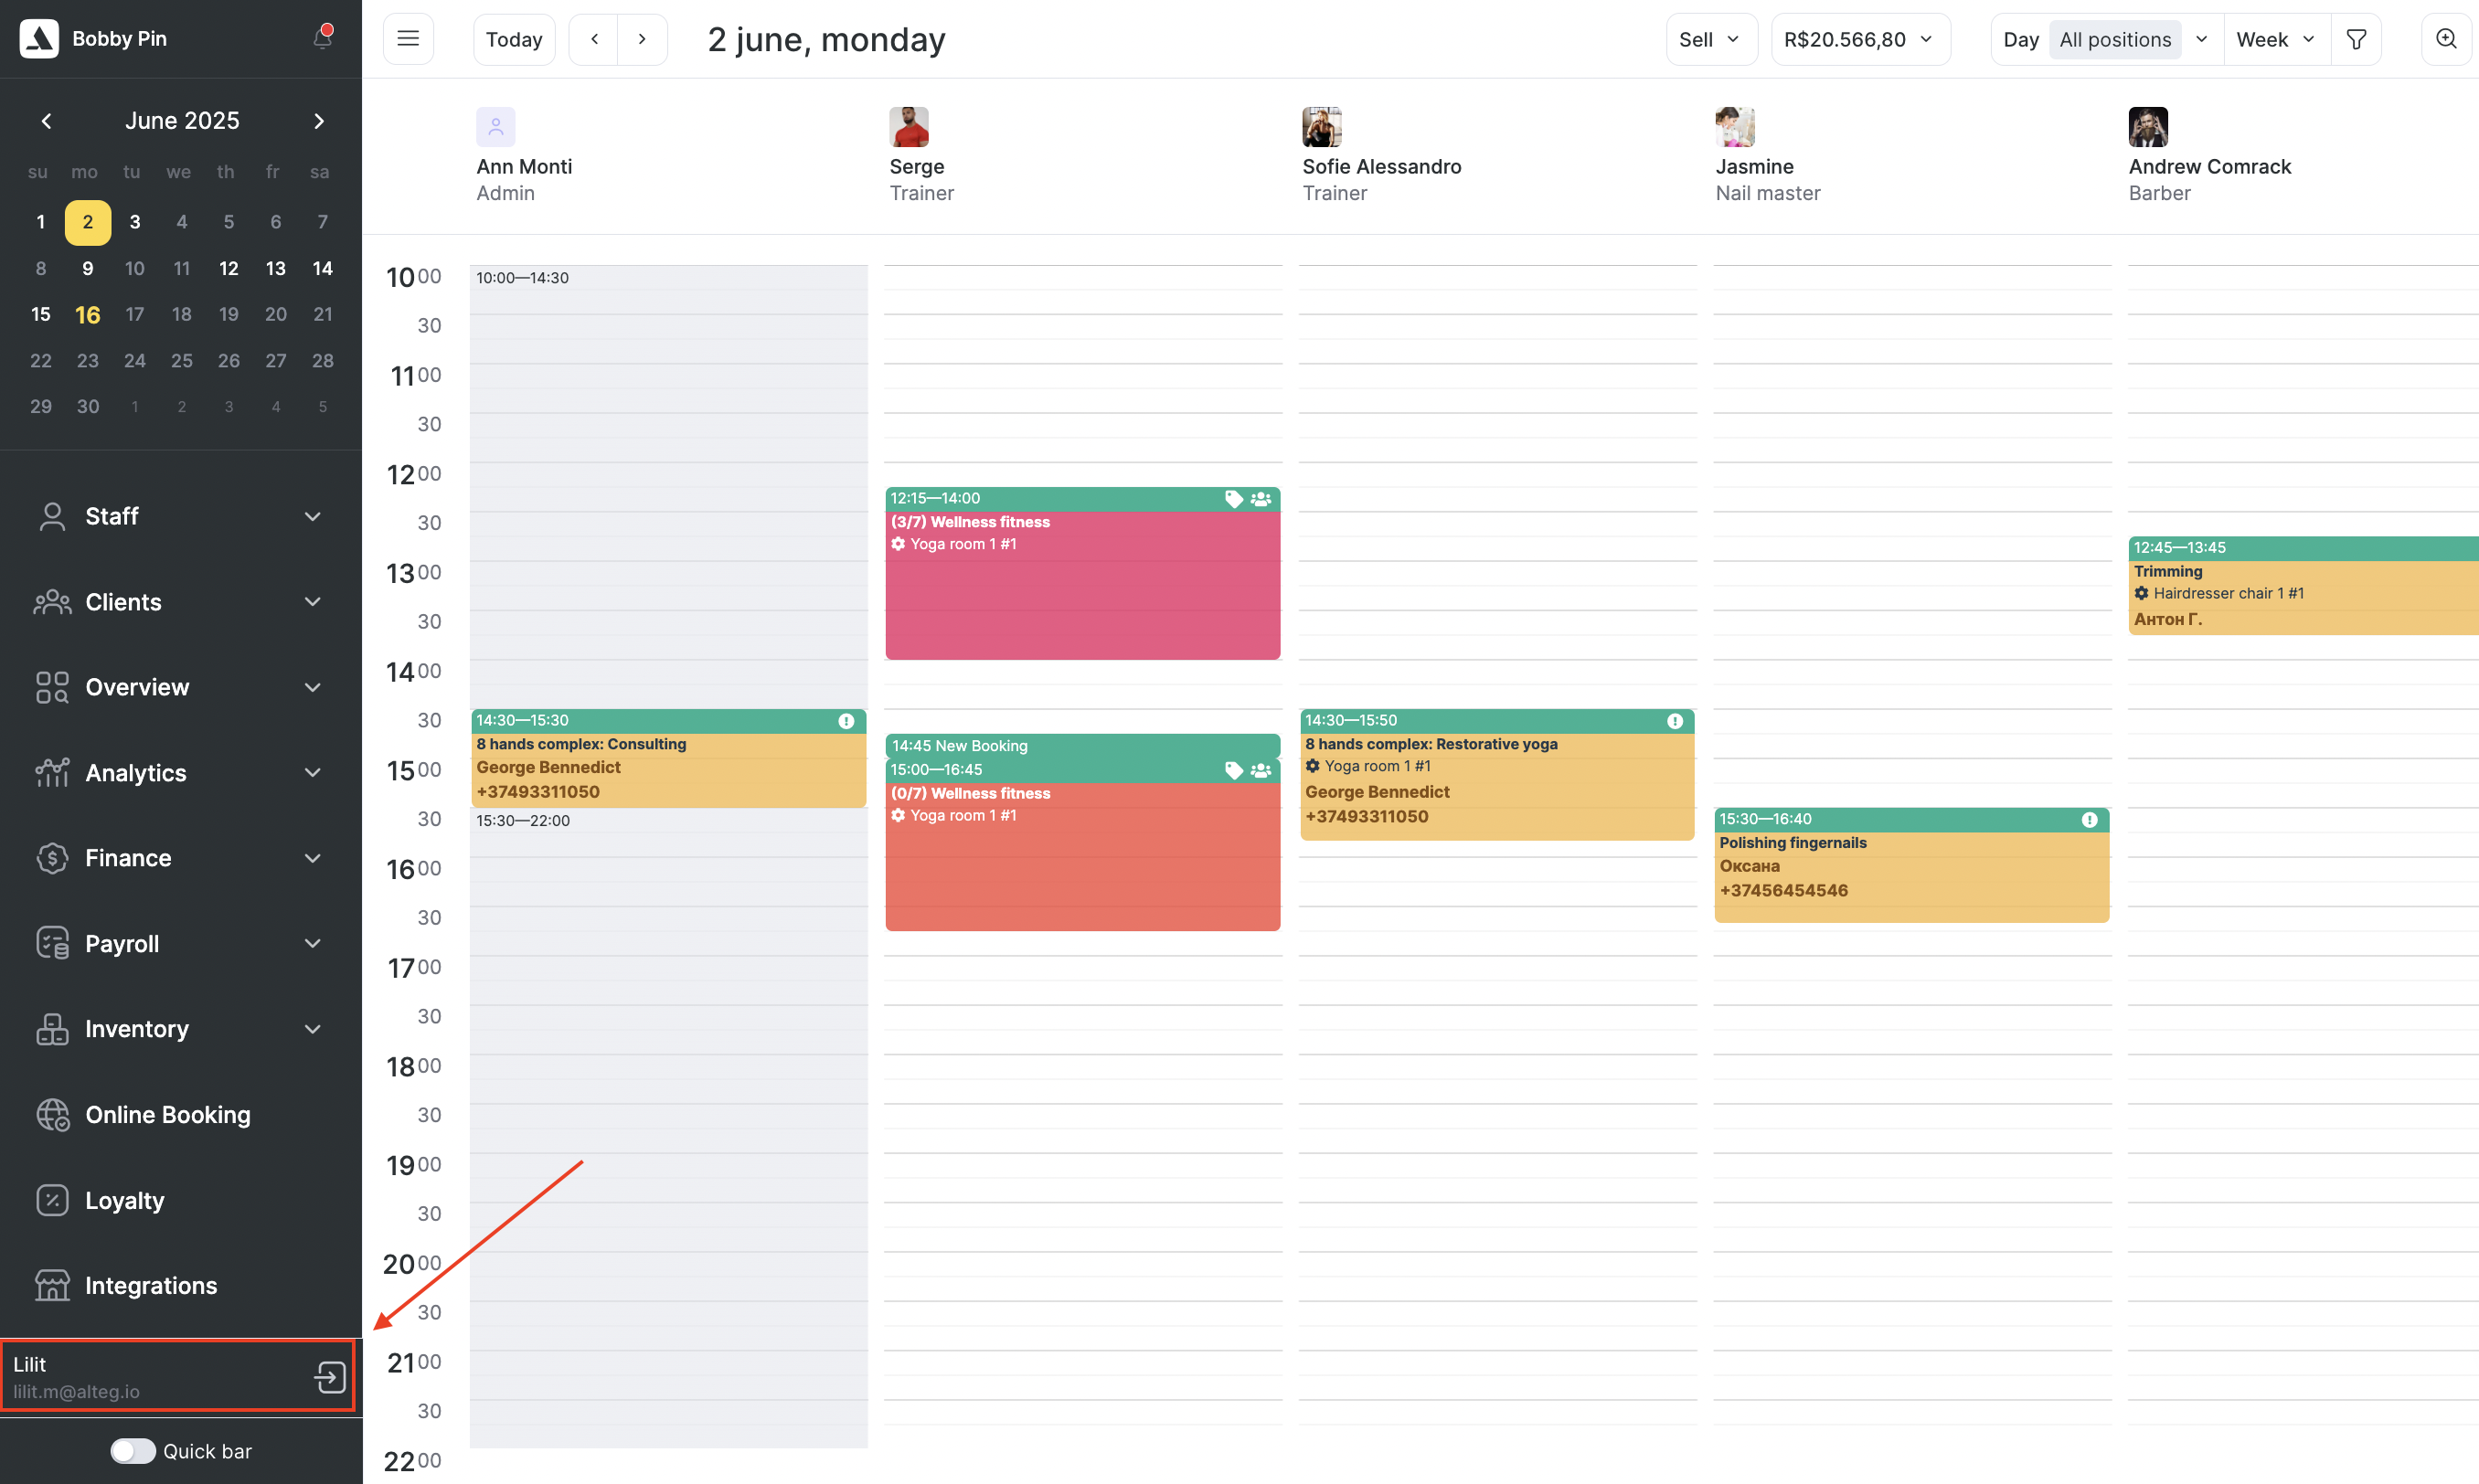Toggle the Quick bar switch
This screenshot has height=1484, width=2479.
pos(133,1451)
